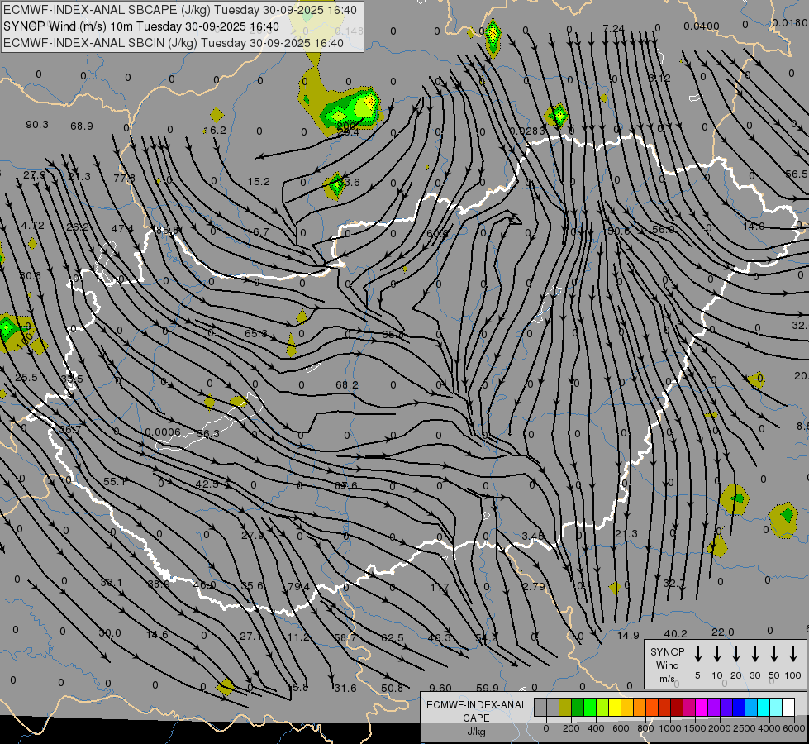Click the map value '55.1'

coord(115,482)
